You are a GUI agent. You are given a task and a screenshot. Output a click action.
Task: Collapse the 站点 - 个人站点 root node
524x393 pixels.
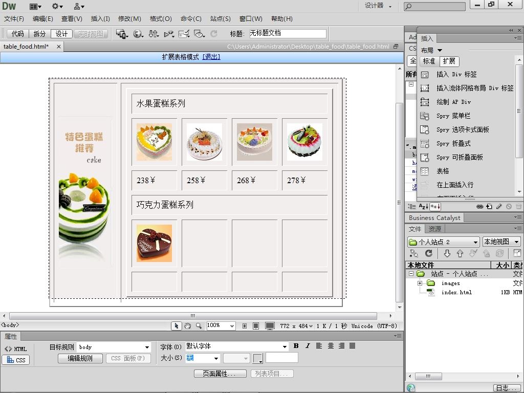411,273
